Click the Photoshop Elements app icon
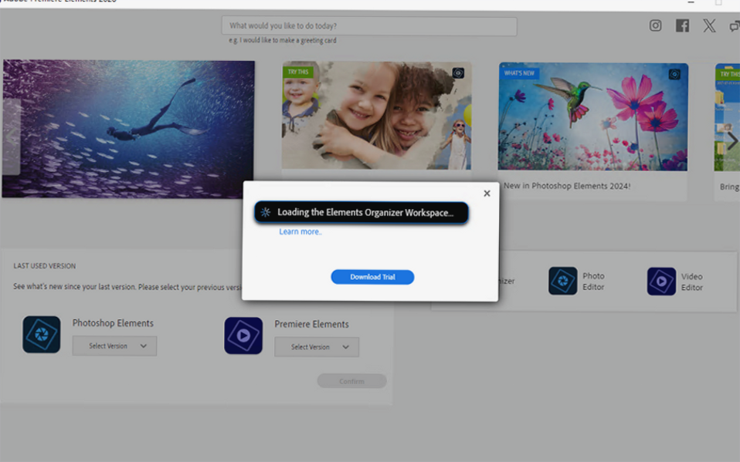The height and width of the screenshot is (462, 740). 42,334
